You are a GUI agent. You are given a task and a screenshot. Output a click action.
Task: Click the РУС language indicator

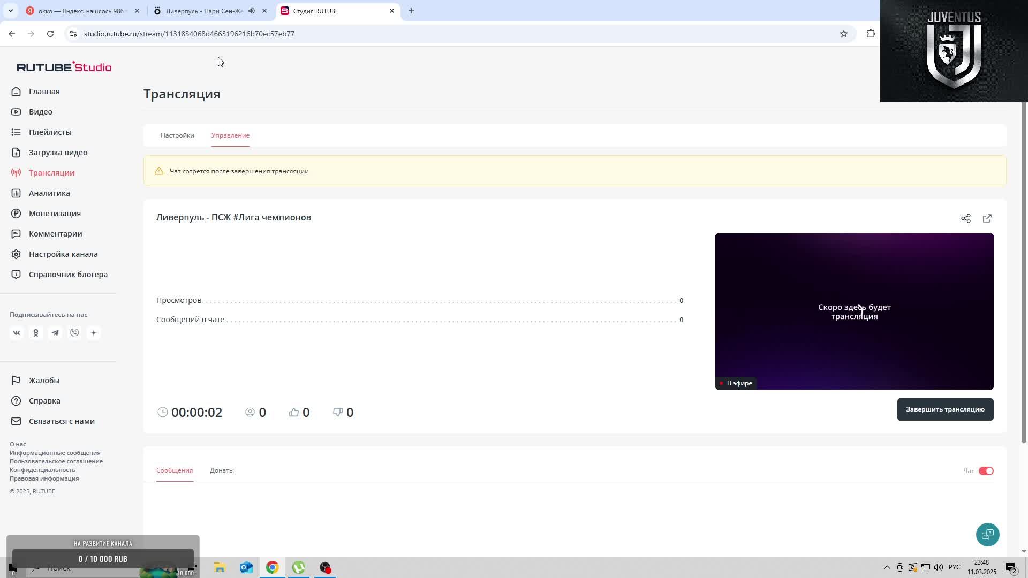[954, 567]
